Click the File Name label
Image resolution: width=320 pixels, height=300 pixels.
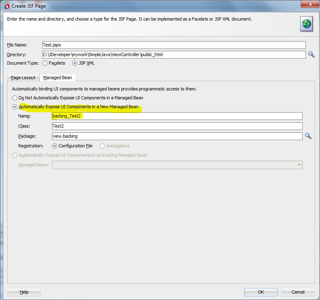tap(17, 45)
